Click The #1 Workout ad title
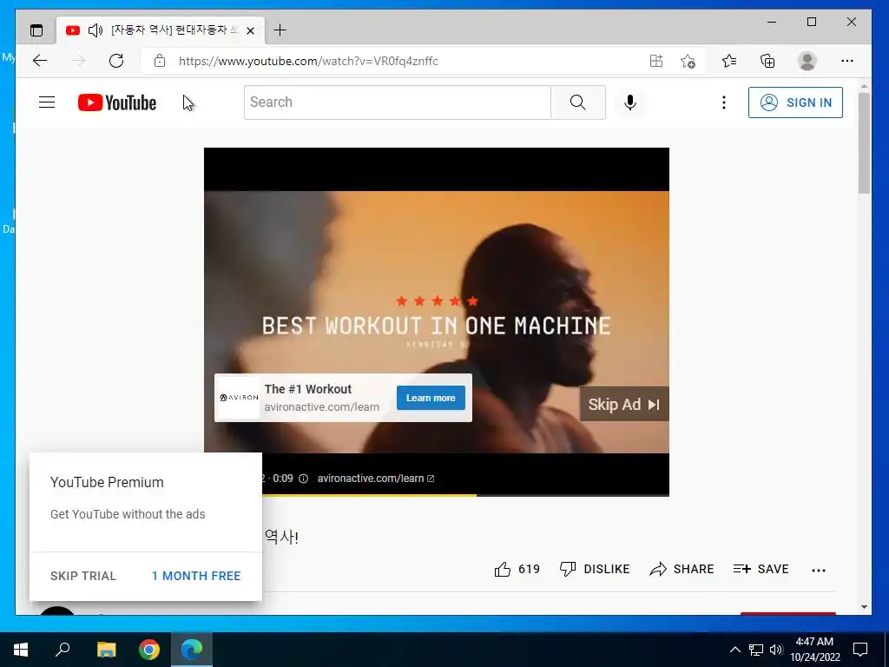 (308, 389)
